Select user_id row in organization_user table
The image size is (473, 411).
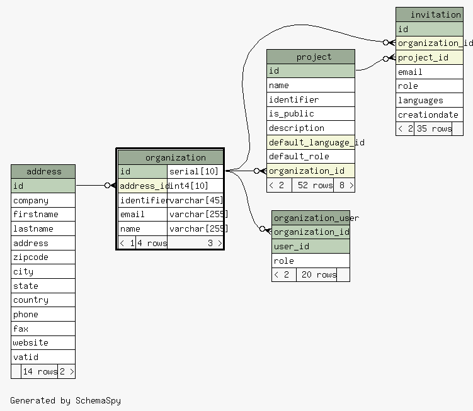311,246
